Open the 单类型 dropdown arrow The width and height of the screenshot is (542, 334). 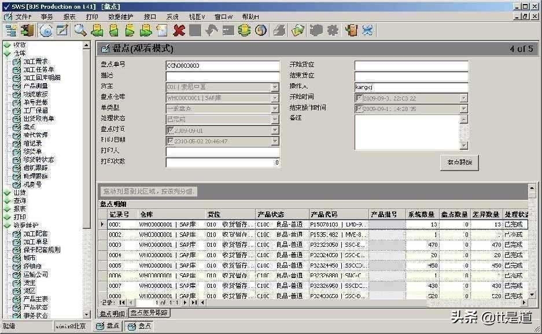point(275,109)
